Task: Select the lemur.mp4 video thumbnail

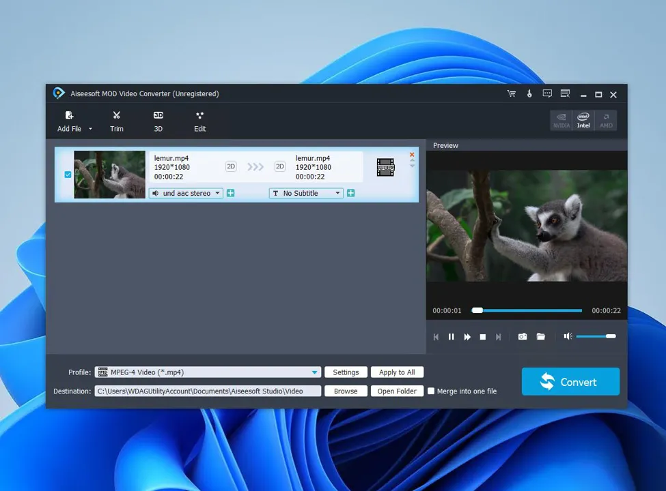Action: coord(109,175)
